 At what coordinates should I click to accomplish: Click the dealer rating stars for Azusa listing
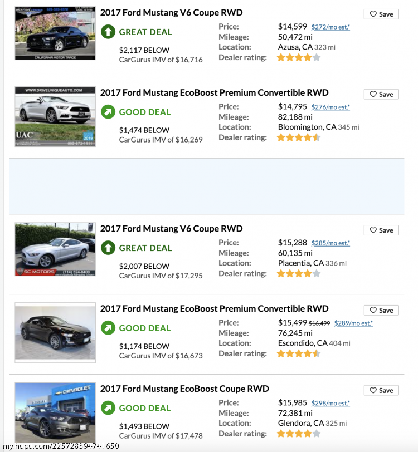(299, 58)
